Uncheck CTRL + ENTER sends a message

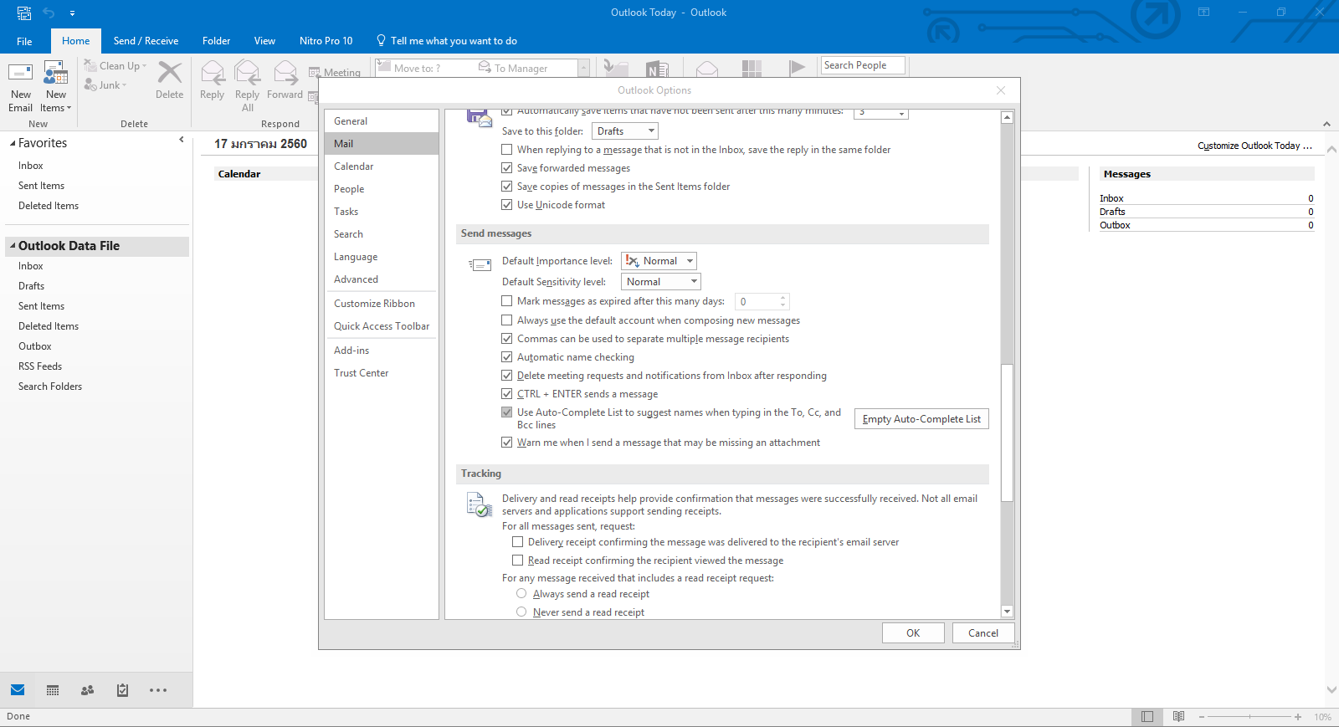click(x=506, y=394)
